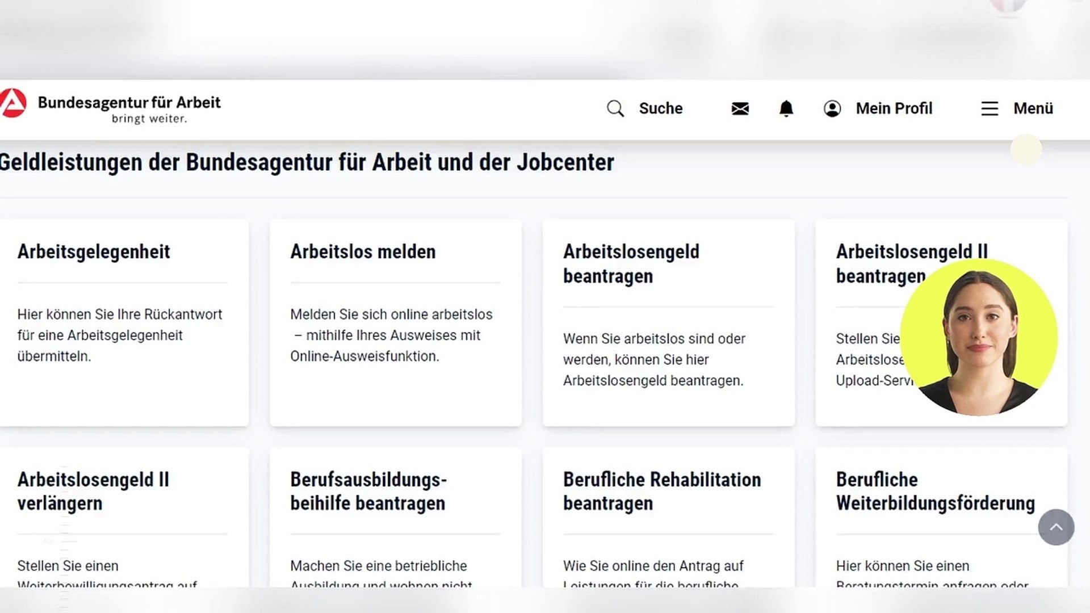Click the Suche label in header
Screen dimensions: 1090x613
[x=661, y=108]
